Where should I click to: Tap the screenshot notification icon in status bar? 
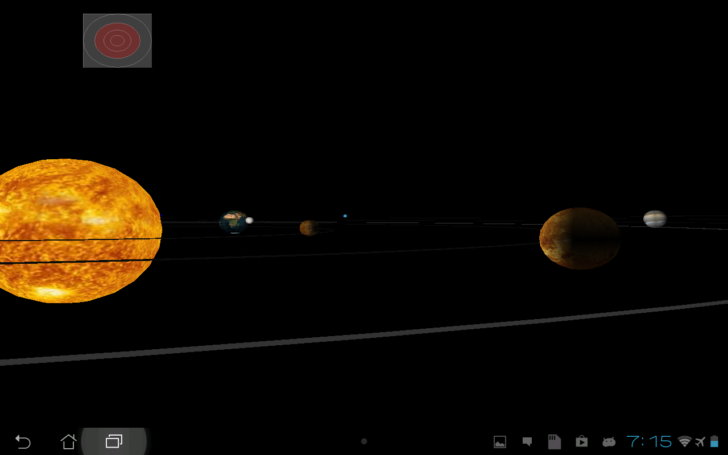point(499,441)
